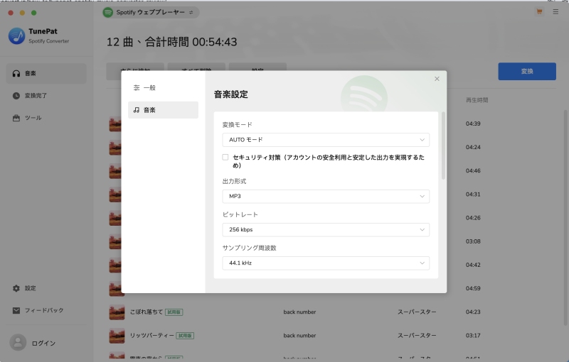
Task: Click the envelope icon beside フィードバック
Action: [x=16, y=310]
